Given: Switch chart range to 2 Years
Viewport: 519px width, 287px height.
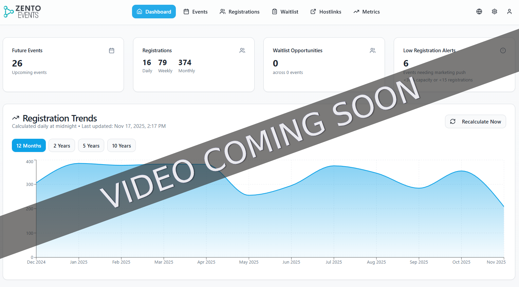Looking at the screenshot, I should (62, 146).
